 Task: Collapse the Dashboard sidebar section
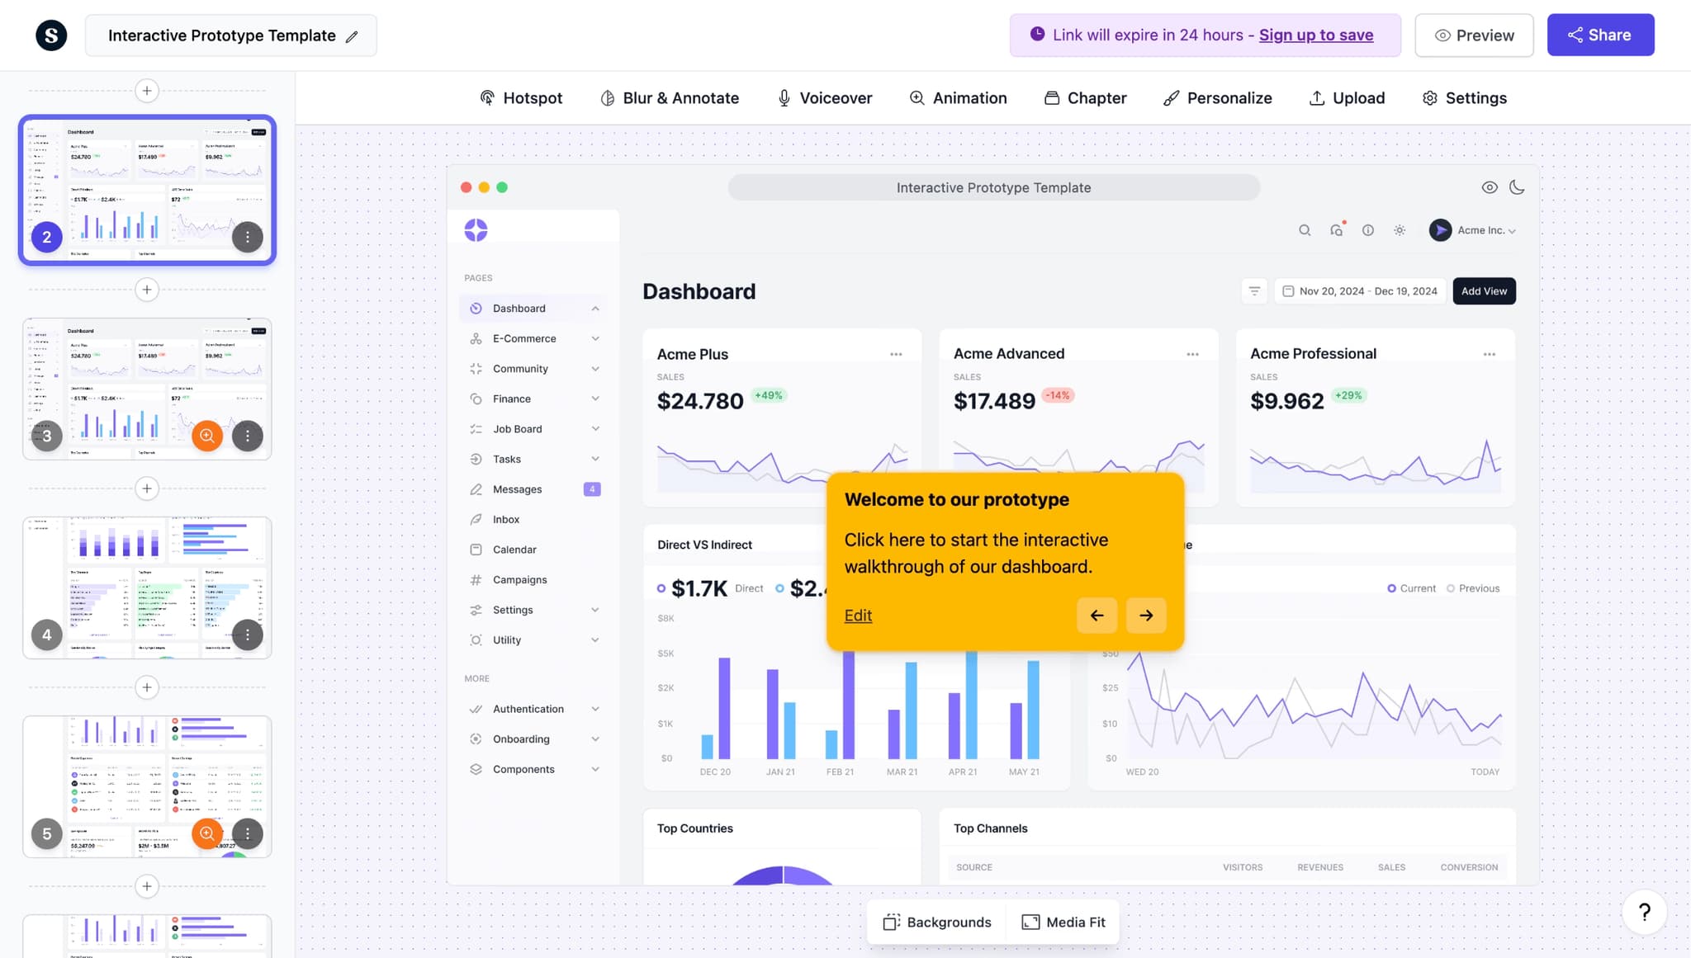tap(594, 309)
